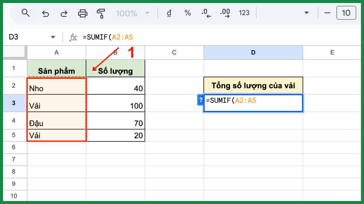Click cell B3 containing 100
The image size is (364, 204).
(116, 103)
